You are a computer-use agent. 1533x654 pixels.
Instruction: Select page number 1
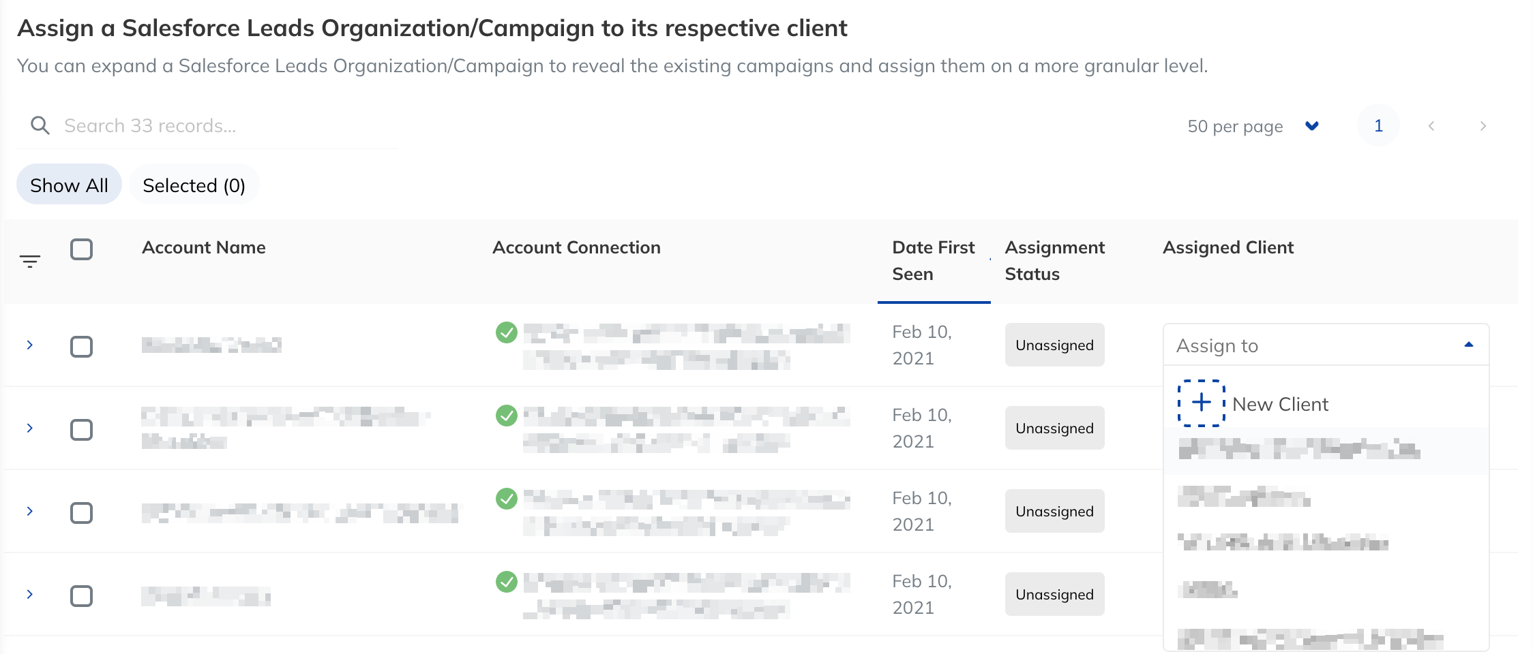pos(1378,126)
